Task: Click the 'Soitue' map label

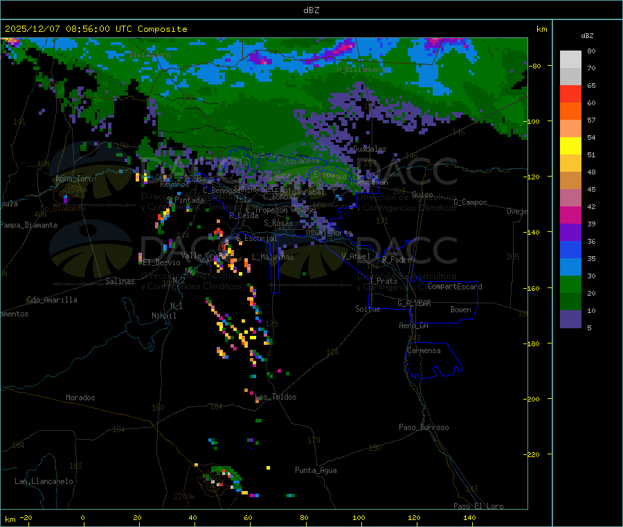Action: pos(368,309)
